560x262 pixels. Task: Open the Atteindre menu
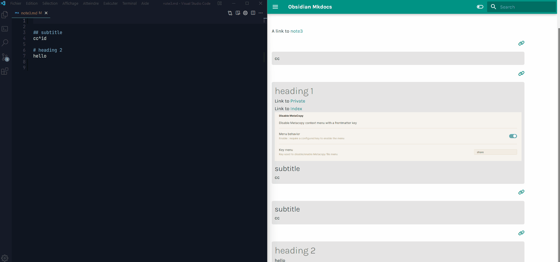[x=91, y=4]
